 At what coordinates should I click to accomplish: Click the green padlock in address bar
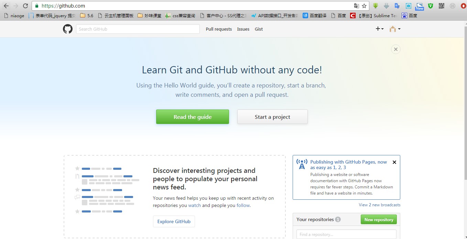click(37, 6)
